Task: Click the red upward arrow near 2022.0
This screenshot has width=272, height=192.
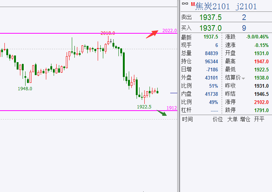Action: 152,34
